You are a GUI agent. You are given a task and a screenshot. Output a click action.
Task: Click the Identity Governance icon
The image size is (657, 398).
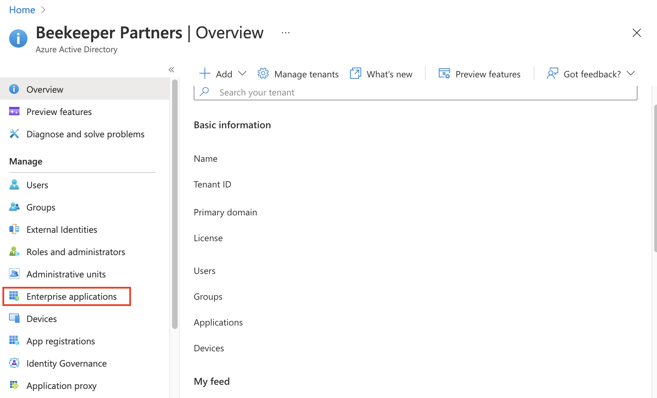click(x=14, y=363)
